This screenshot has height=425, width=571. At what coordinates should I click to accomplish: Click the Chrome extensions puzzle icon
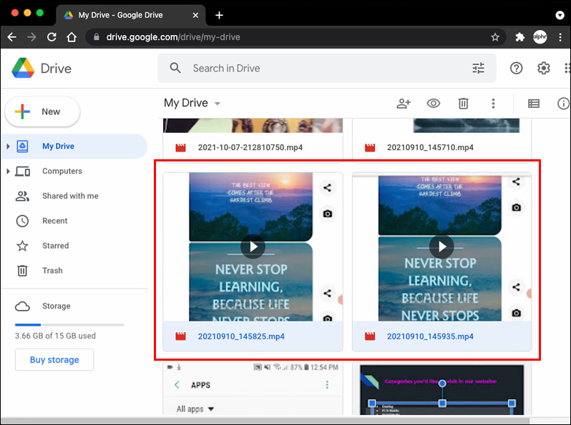520,37
